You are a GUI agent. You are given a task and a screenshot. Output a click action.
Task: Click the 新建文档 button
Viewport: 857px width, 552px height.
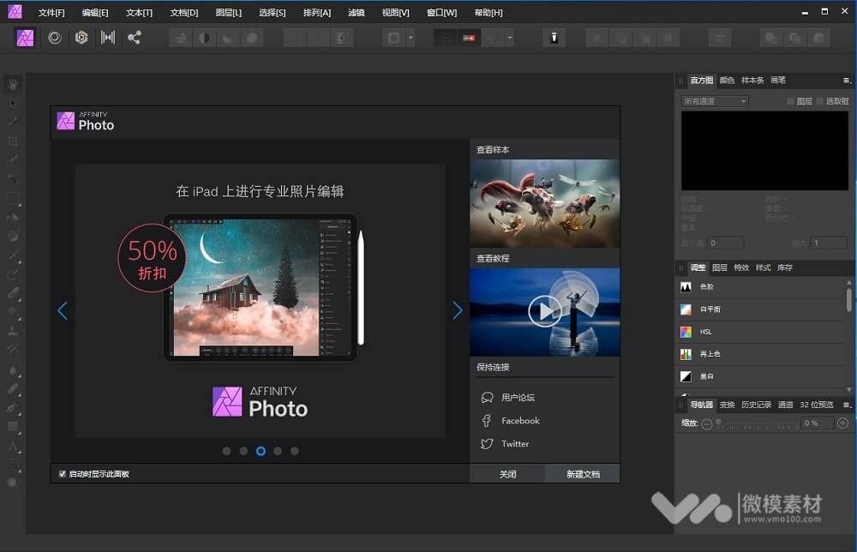coord(583,474)
